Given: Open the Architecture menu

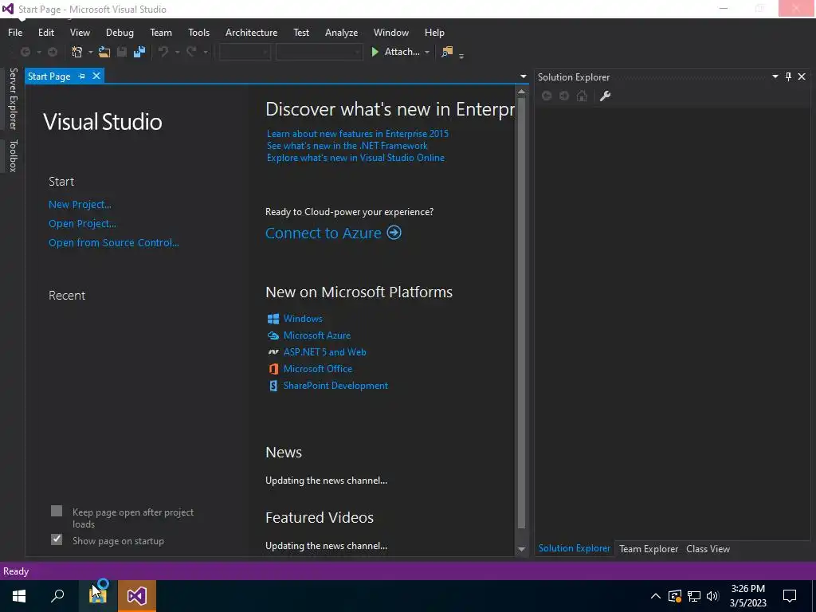Looking at the screenshot, I should [251, 32].
